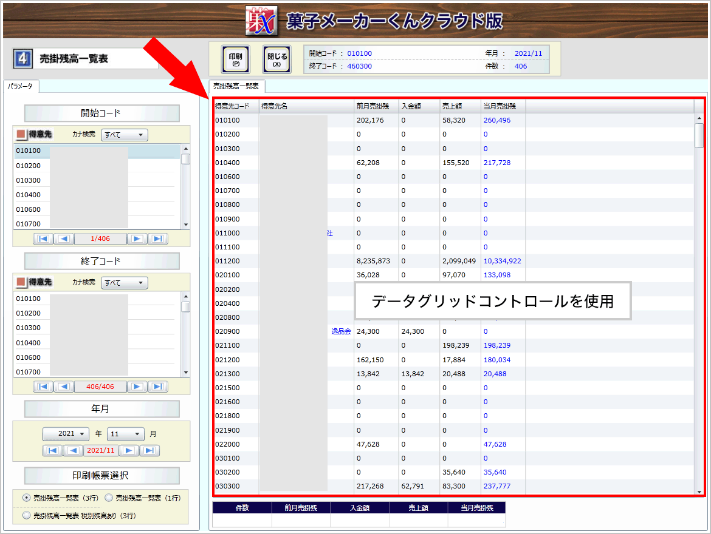The height and width of the screenshot is (534, 711).
Task: Go to next month in 年月 navigator
Action: [129, 451]
